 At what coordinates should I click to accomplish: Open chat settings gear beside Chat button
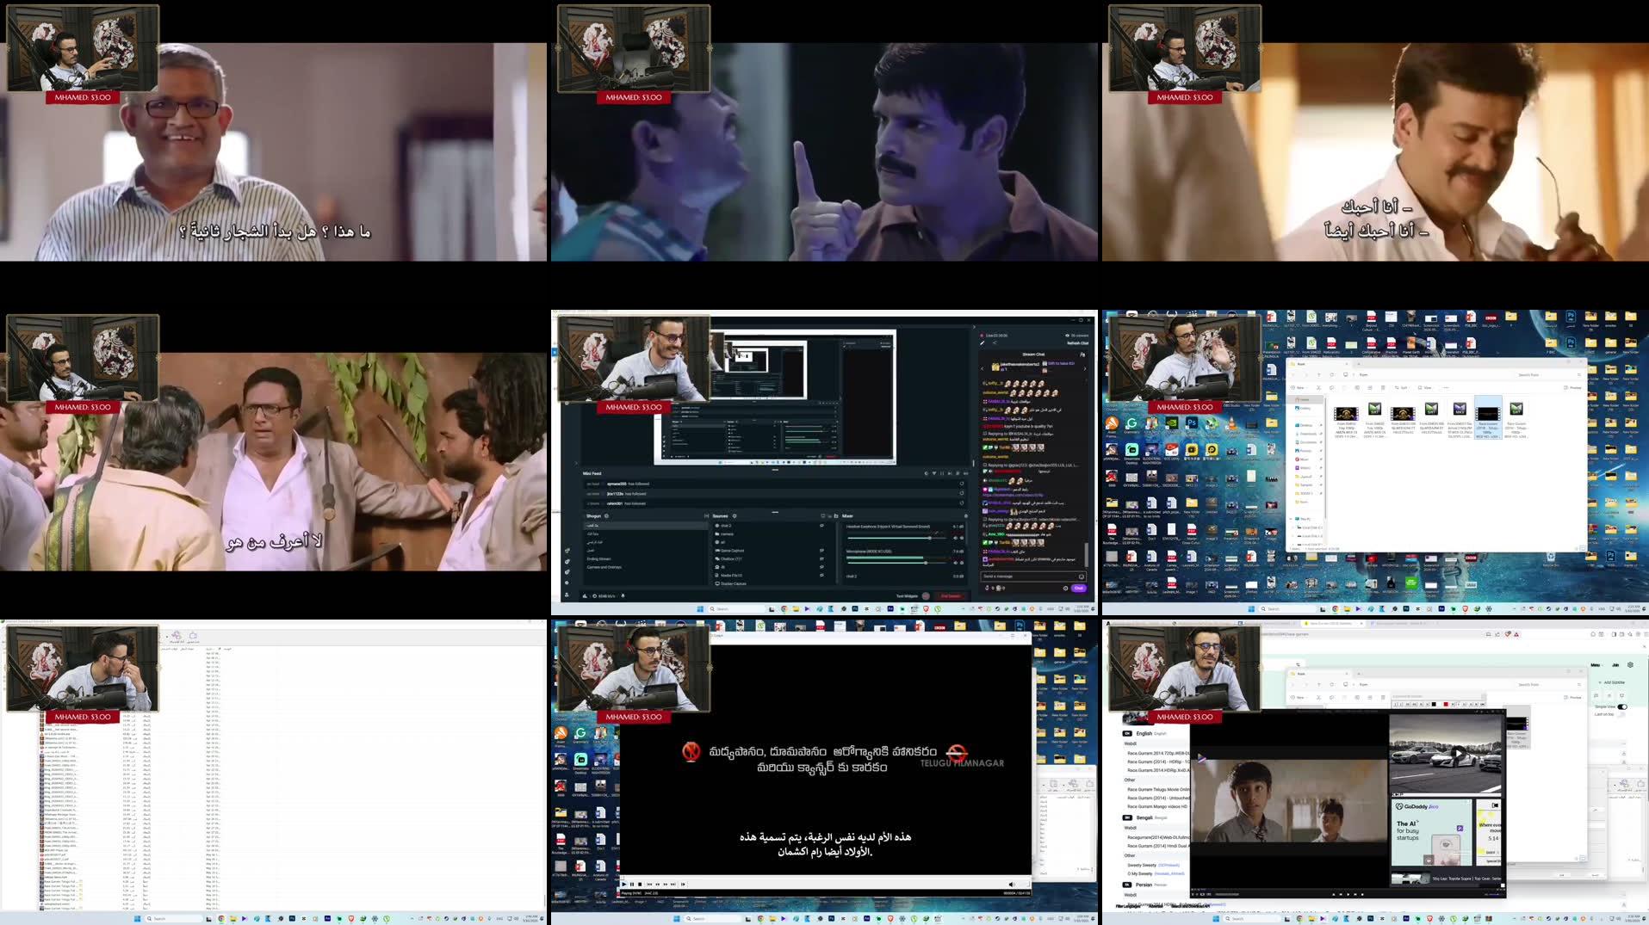[x=1065, y=588]
